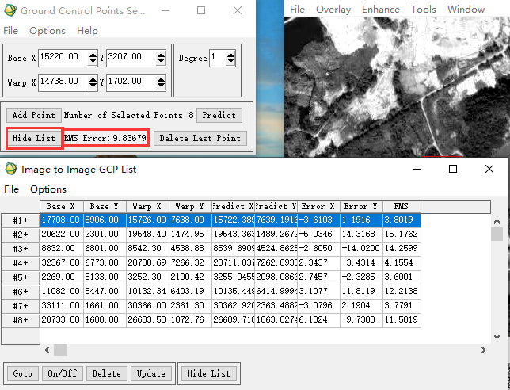The height and width of the screenshot is (390, 510).
Task: Click the Add Point button
Action: click(x=34, y=115)
